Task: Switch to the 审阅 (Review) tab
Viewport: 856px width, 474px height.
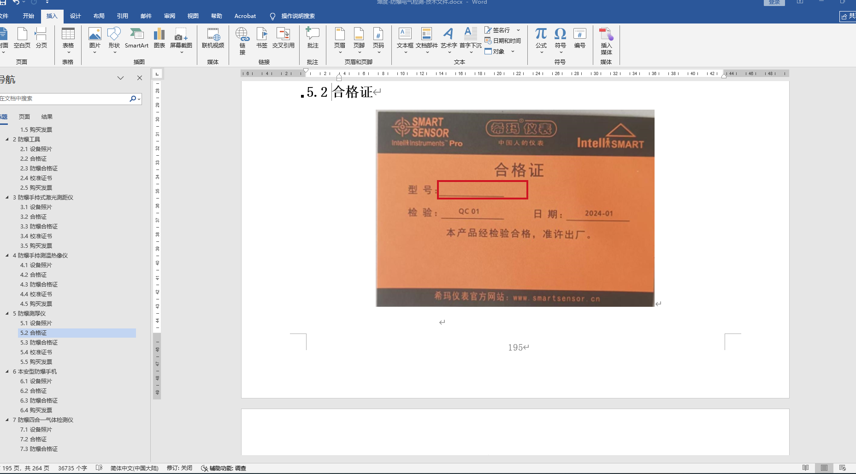Action: point(170,16)
